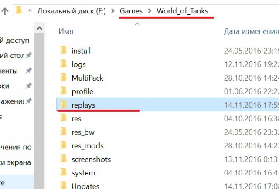Click the MultiPack folder name
The image size is (279, 189).
87,78
